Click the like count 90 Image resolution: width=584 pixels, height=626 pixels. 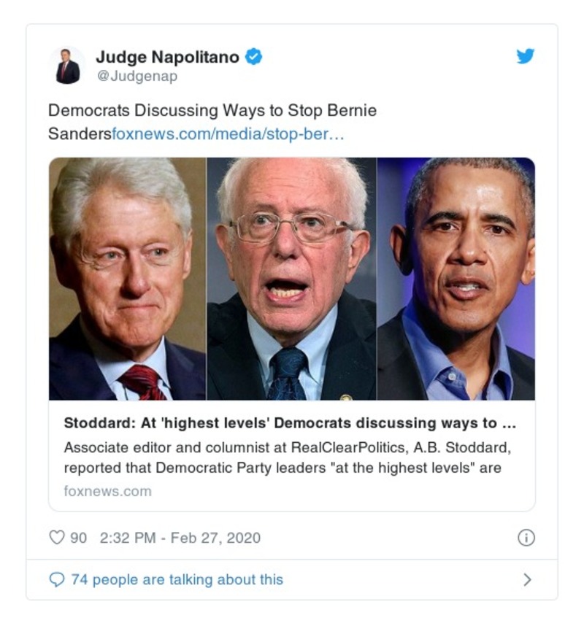click(78, 538)
